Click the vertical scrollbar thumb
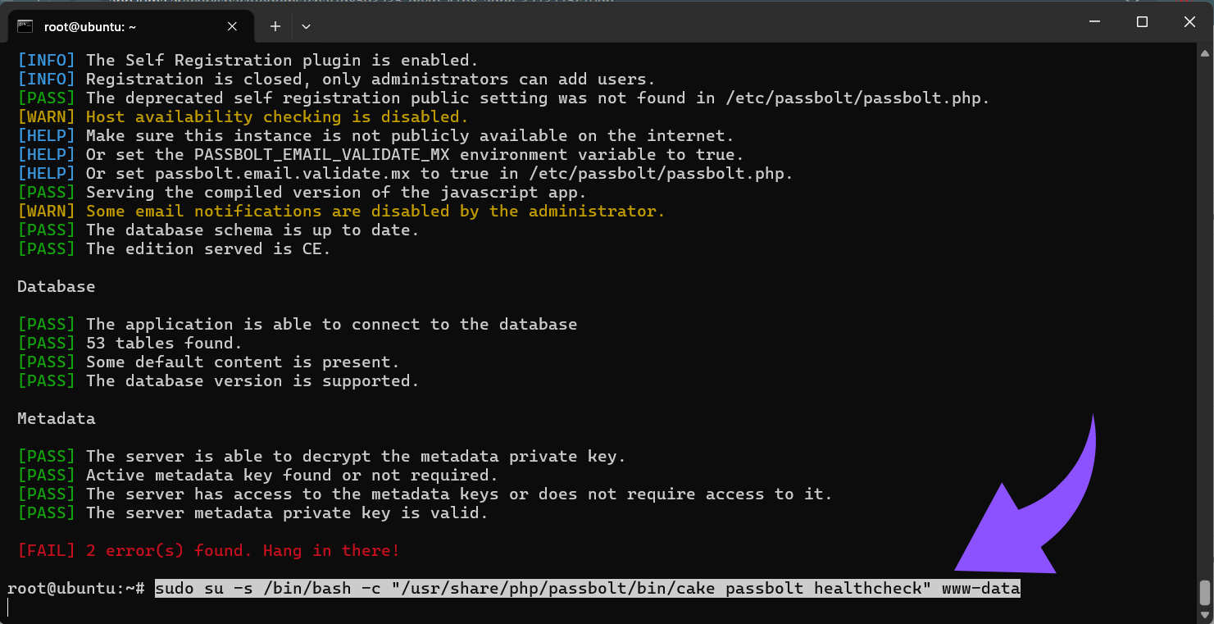The height and width of the screenshot is (624, 1214). [x=1204, y=592]
